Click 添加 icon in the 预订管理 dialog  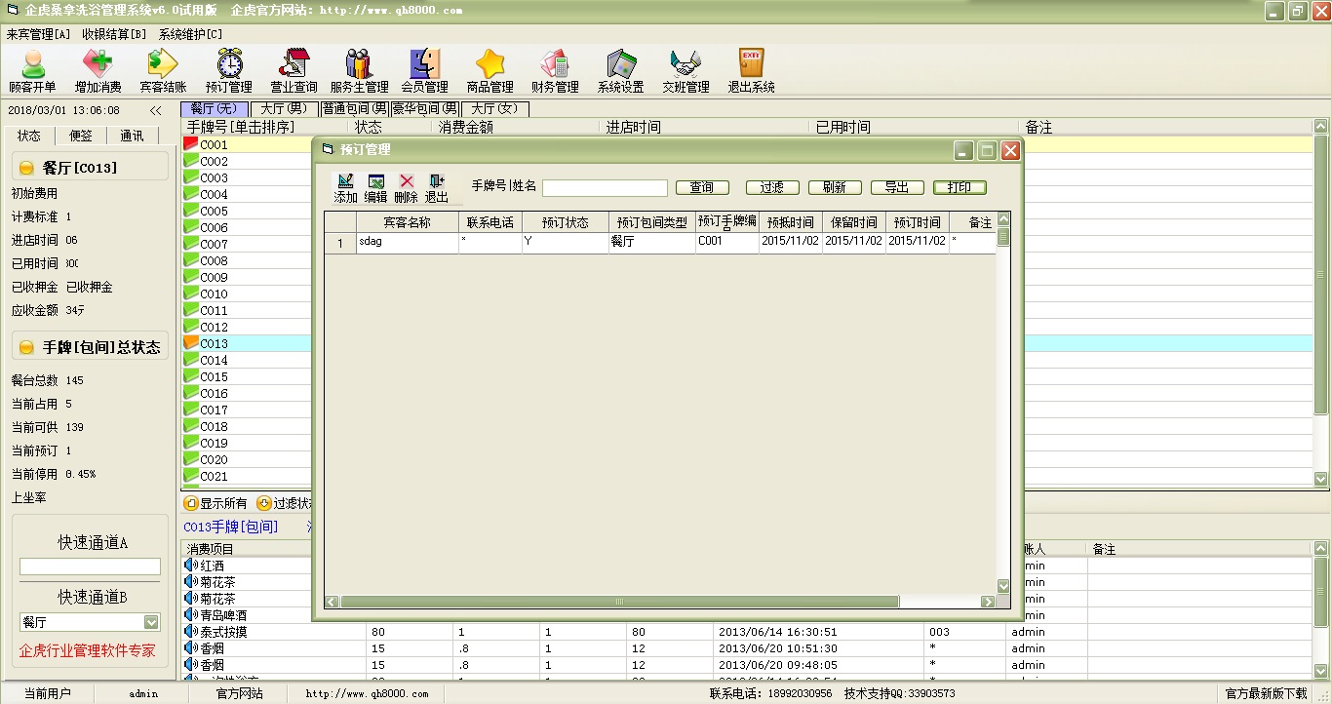click(345, 188)
